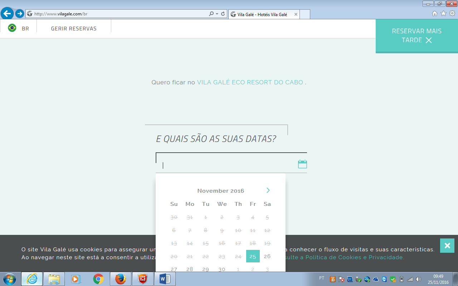
Task: Open Action Center flag tray icon
Action: [x=341, y=279]
